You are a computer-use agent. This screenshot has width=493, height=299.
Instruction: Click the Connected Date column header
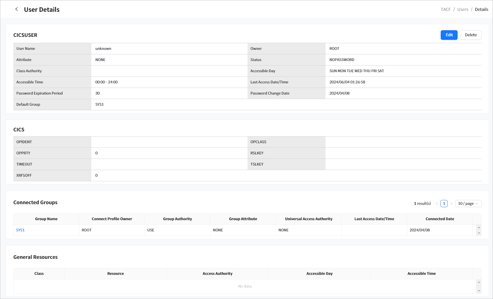pyautogui.click(x=439, y=219)
